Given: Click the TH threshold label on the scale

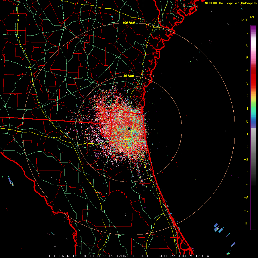Looking at the screenshot, I should pyautogui.click(x=246, y=223).
